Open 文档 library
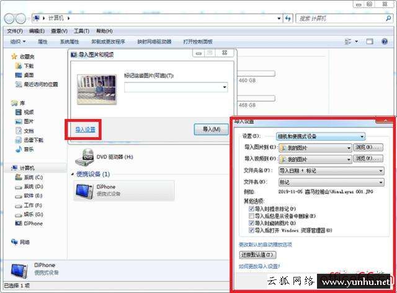 25,131
